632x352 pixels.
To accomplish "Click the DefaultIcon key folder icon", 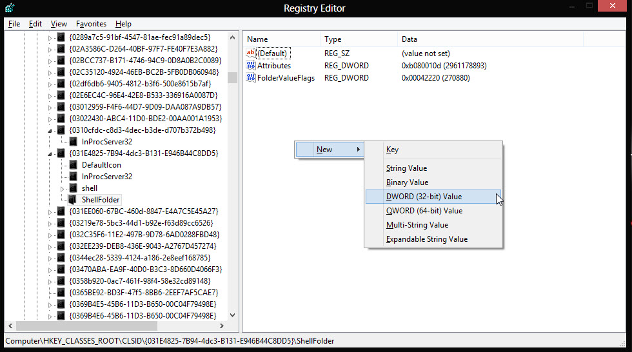I will click(x=73, y=165).
